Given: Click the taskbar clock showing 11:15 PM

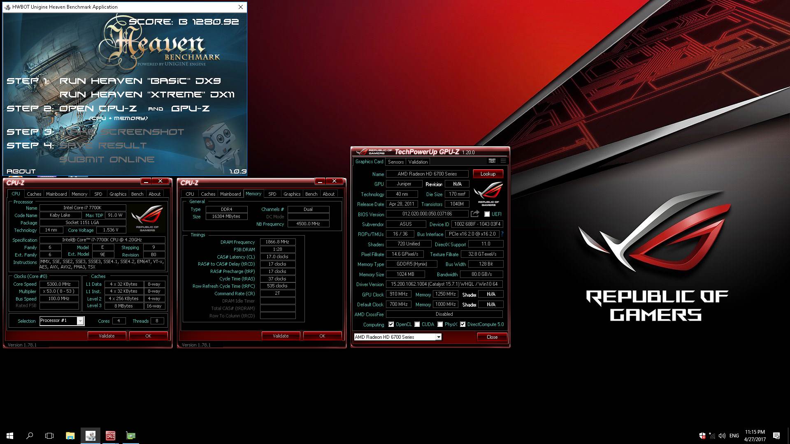Looking at the screenshot, I should click(755, 435).
